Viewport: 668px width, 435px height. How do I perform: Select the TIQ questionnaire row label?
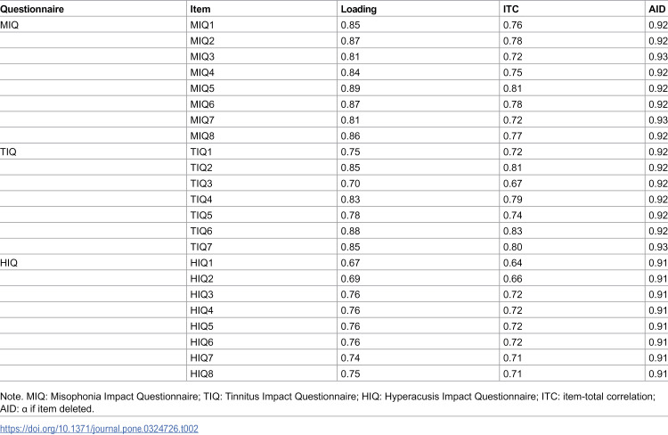8,152
